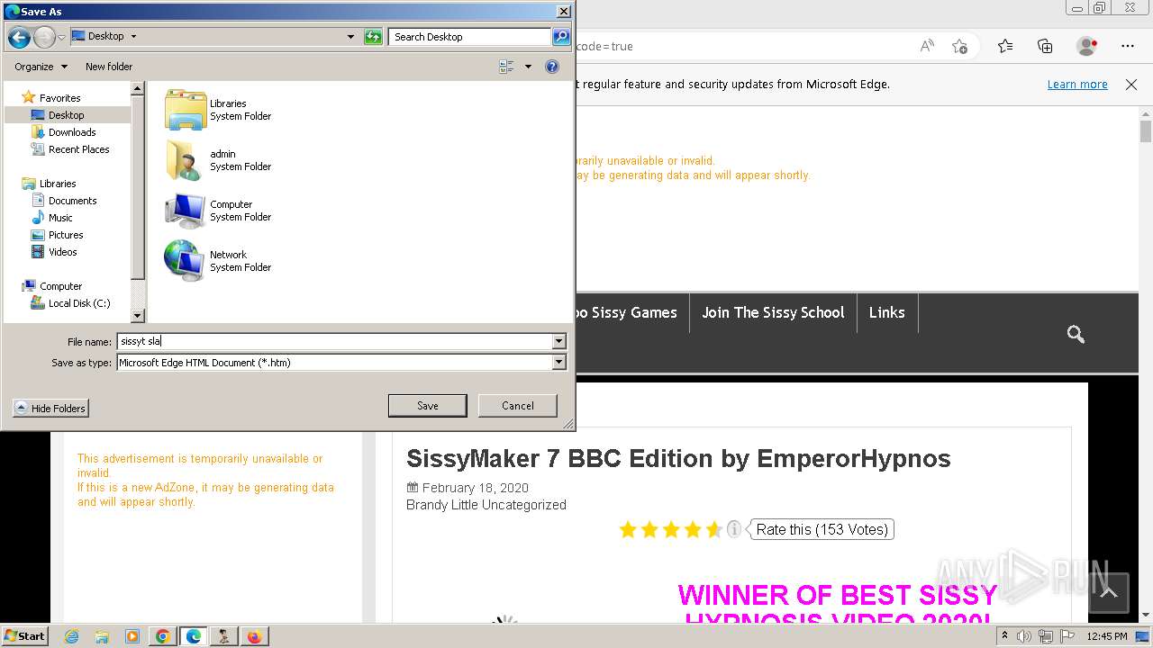Screen dimensions: 1153x648
Task: Show hidden system tray icons
Action: tap(1004, 636)
